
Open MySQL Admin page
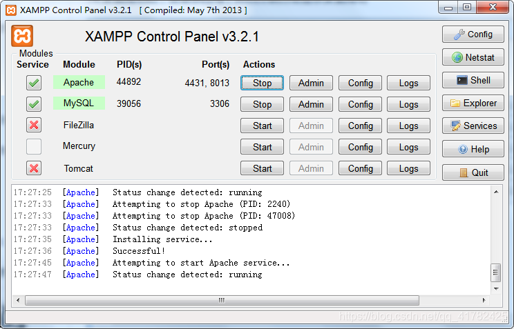(311, 104)
